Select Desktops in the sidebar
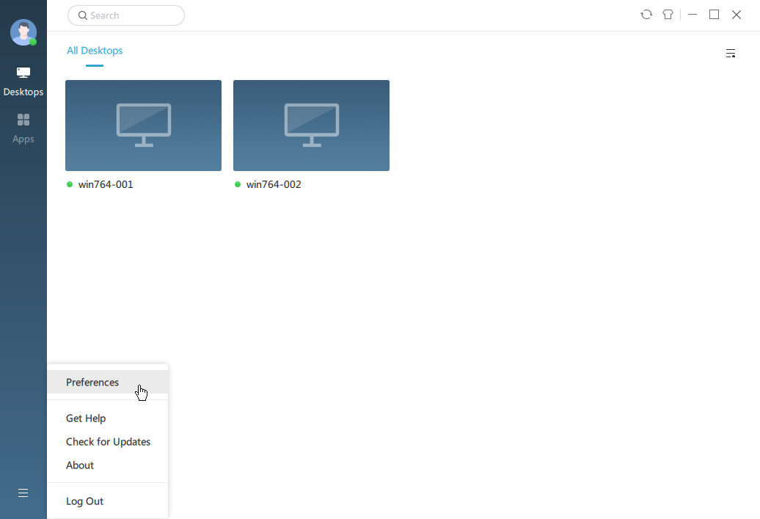Image resolution: width=760 pixels, height=519 pixels. [23, 82]
